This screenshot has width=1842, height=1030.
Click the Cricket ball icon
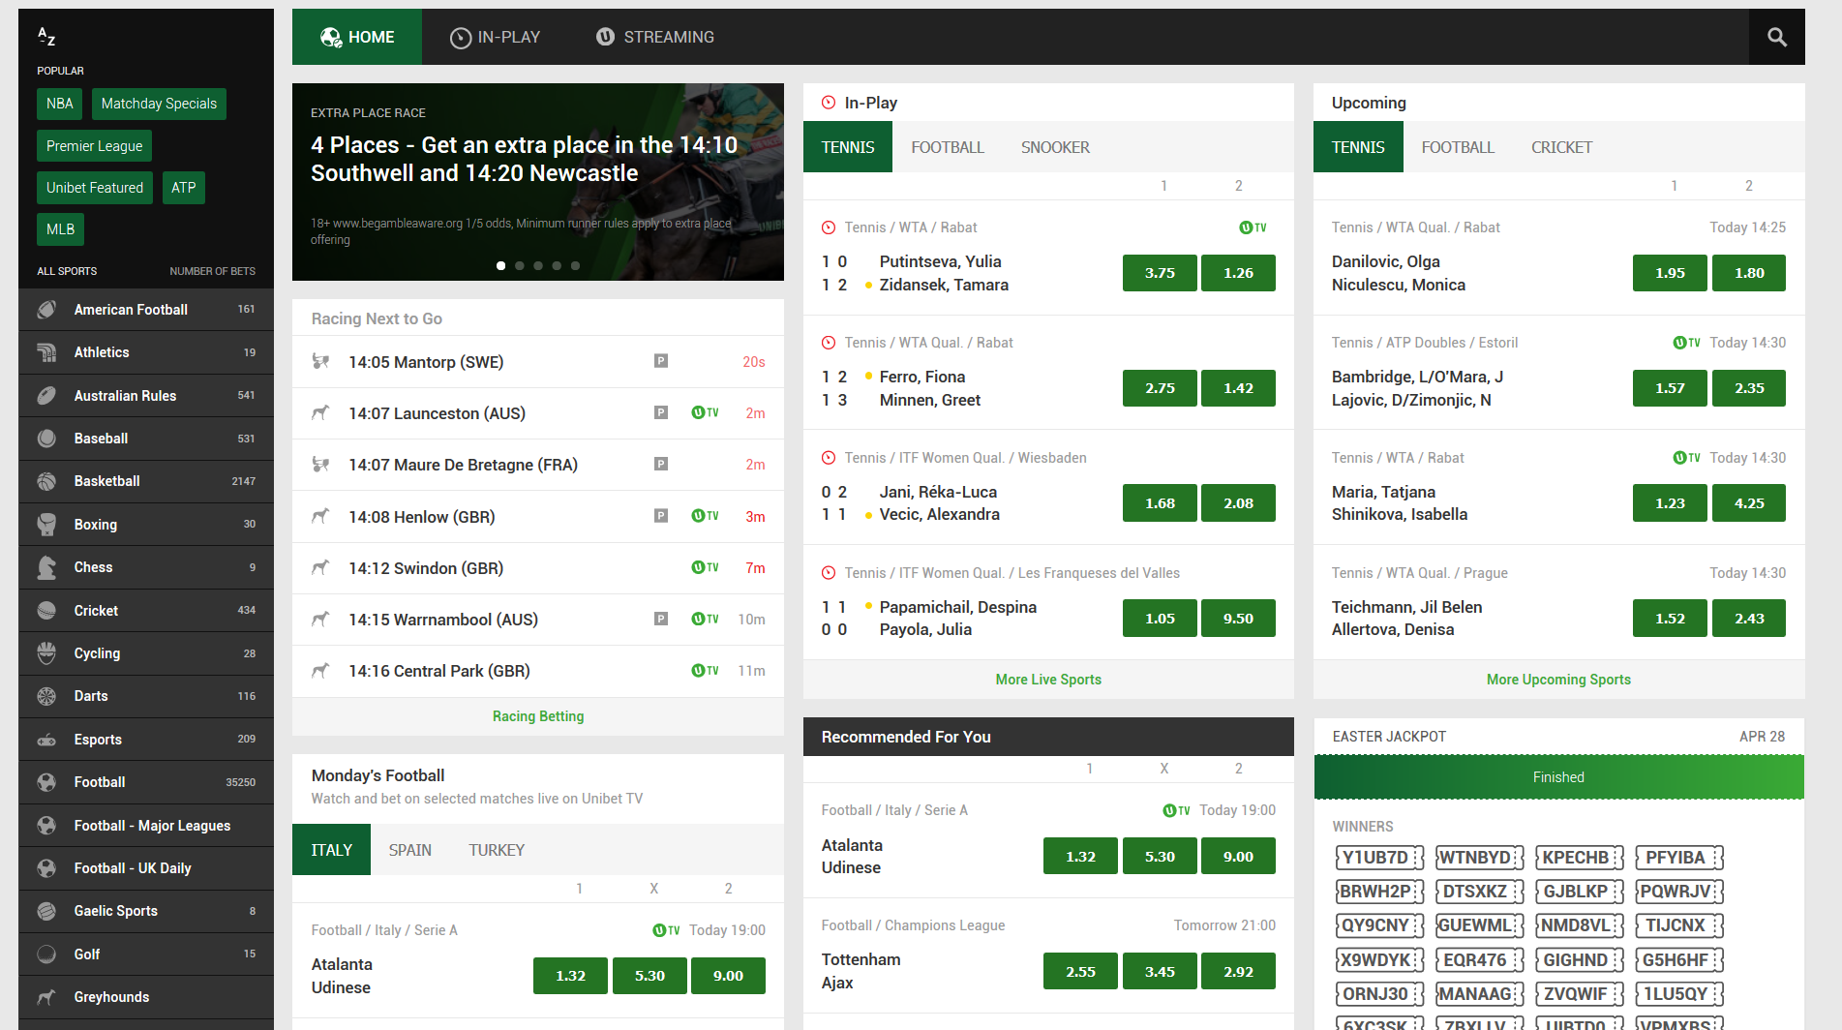(x=46, y=611)
